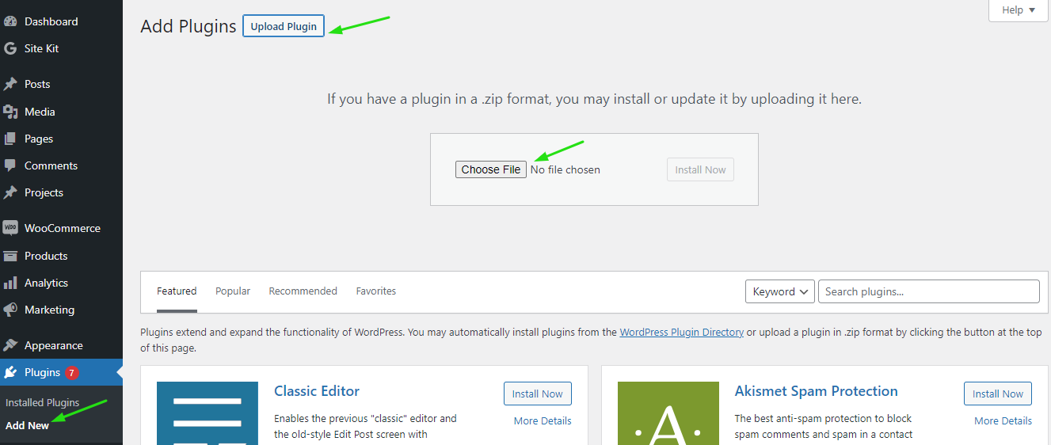Click the Dashboard gauge icon
This screenshot has height=445, width=1051.
coord(10,21)
